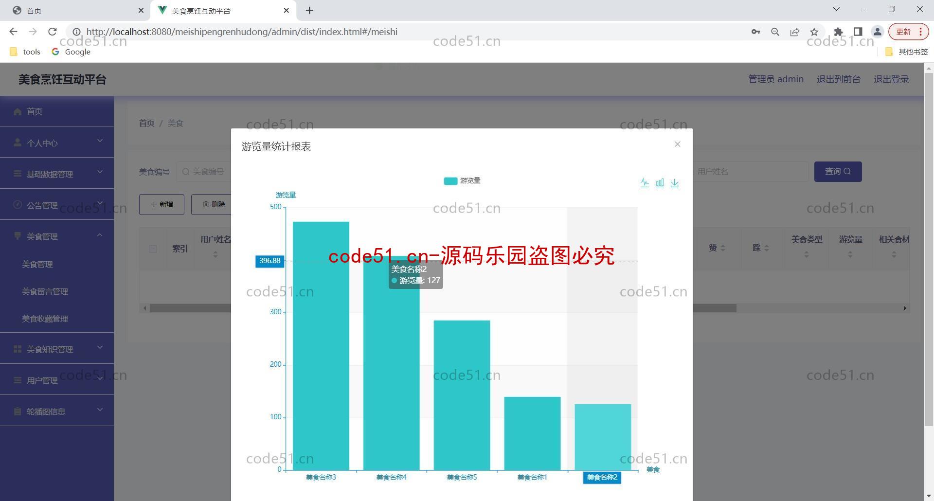Switch chart to line view icon
Image resolution: width=934 pixels, height=501 pixels.
[x=645, y=183]
